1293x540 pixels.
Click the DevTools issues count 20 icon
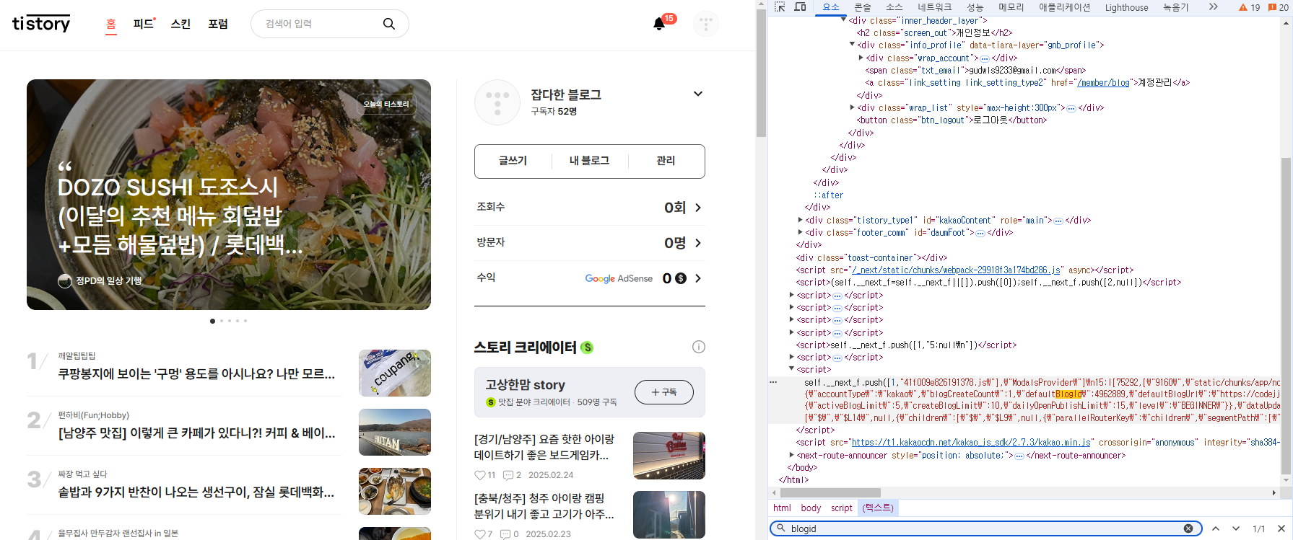point(1279,7)
